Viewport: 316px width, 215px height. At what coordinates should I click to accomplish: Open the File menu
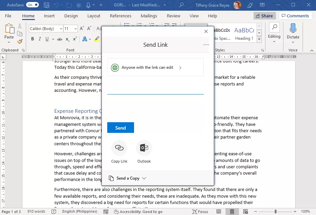8,16
